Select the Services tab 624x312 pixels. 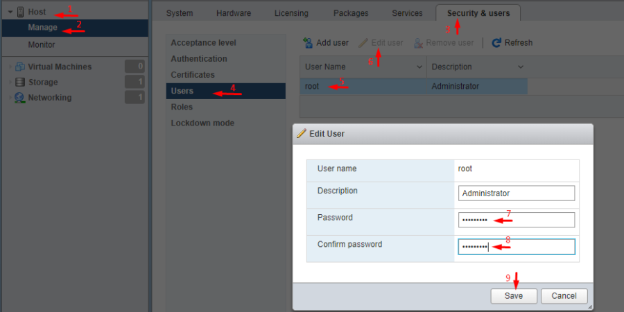click(x=407, y=13)
